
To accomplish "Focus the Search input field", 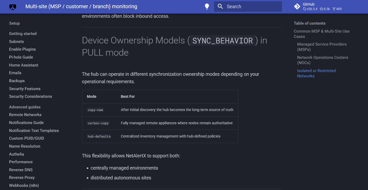I will point(248,7).
